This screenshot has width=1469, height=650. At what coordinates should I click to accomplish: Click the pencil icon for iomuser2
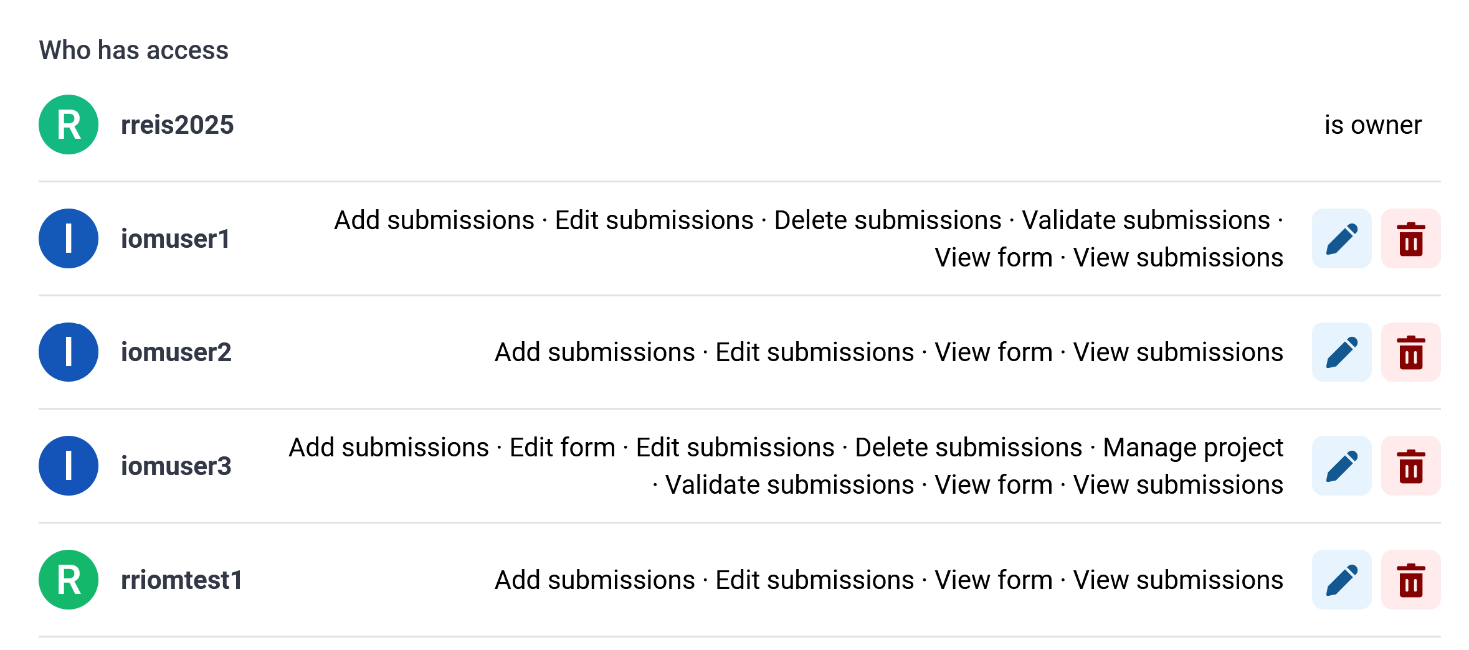pyautogui.click(x=1341, y=352)
